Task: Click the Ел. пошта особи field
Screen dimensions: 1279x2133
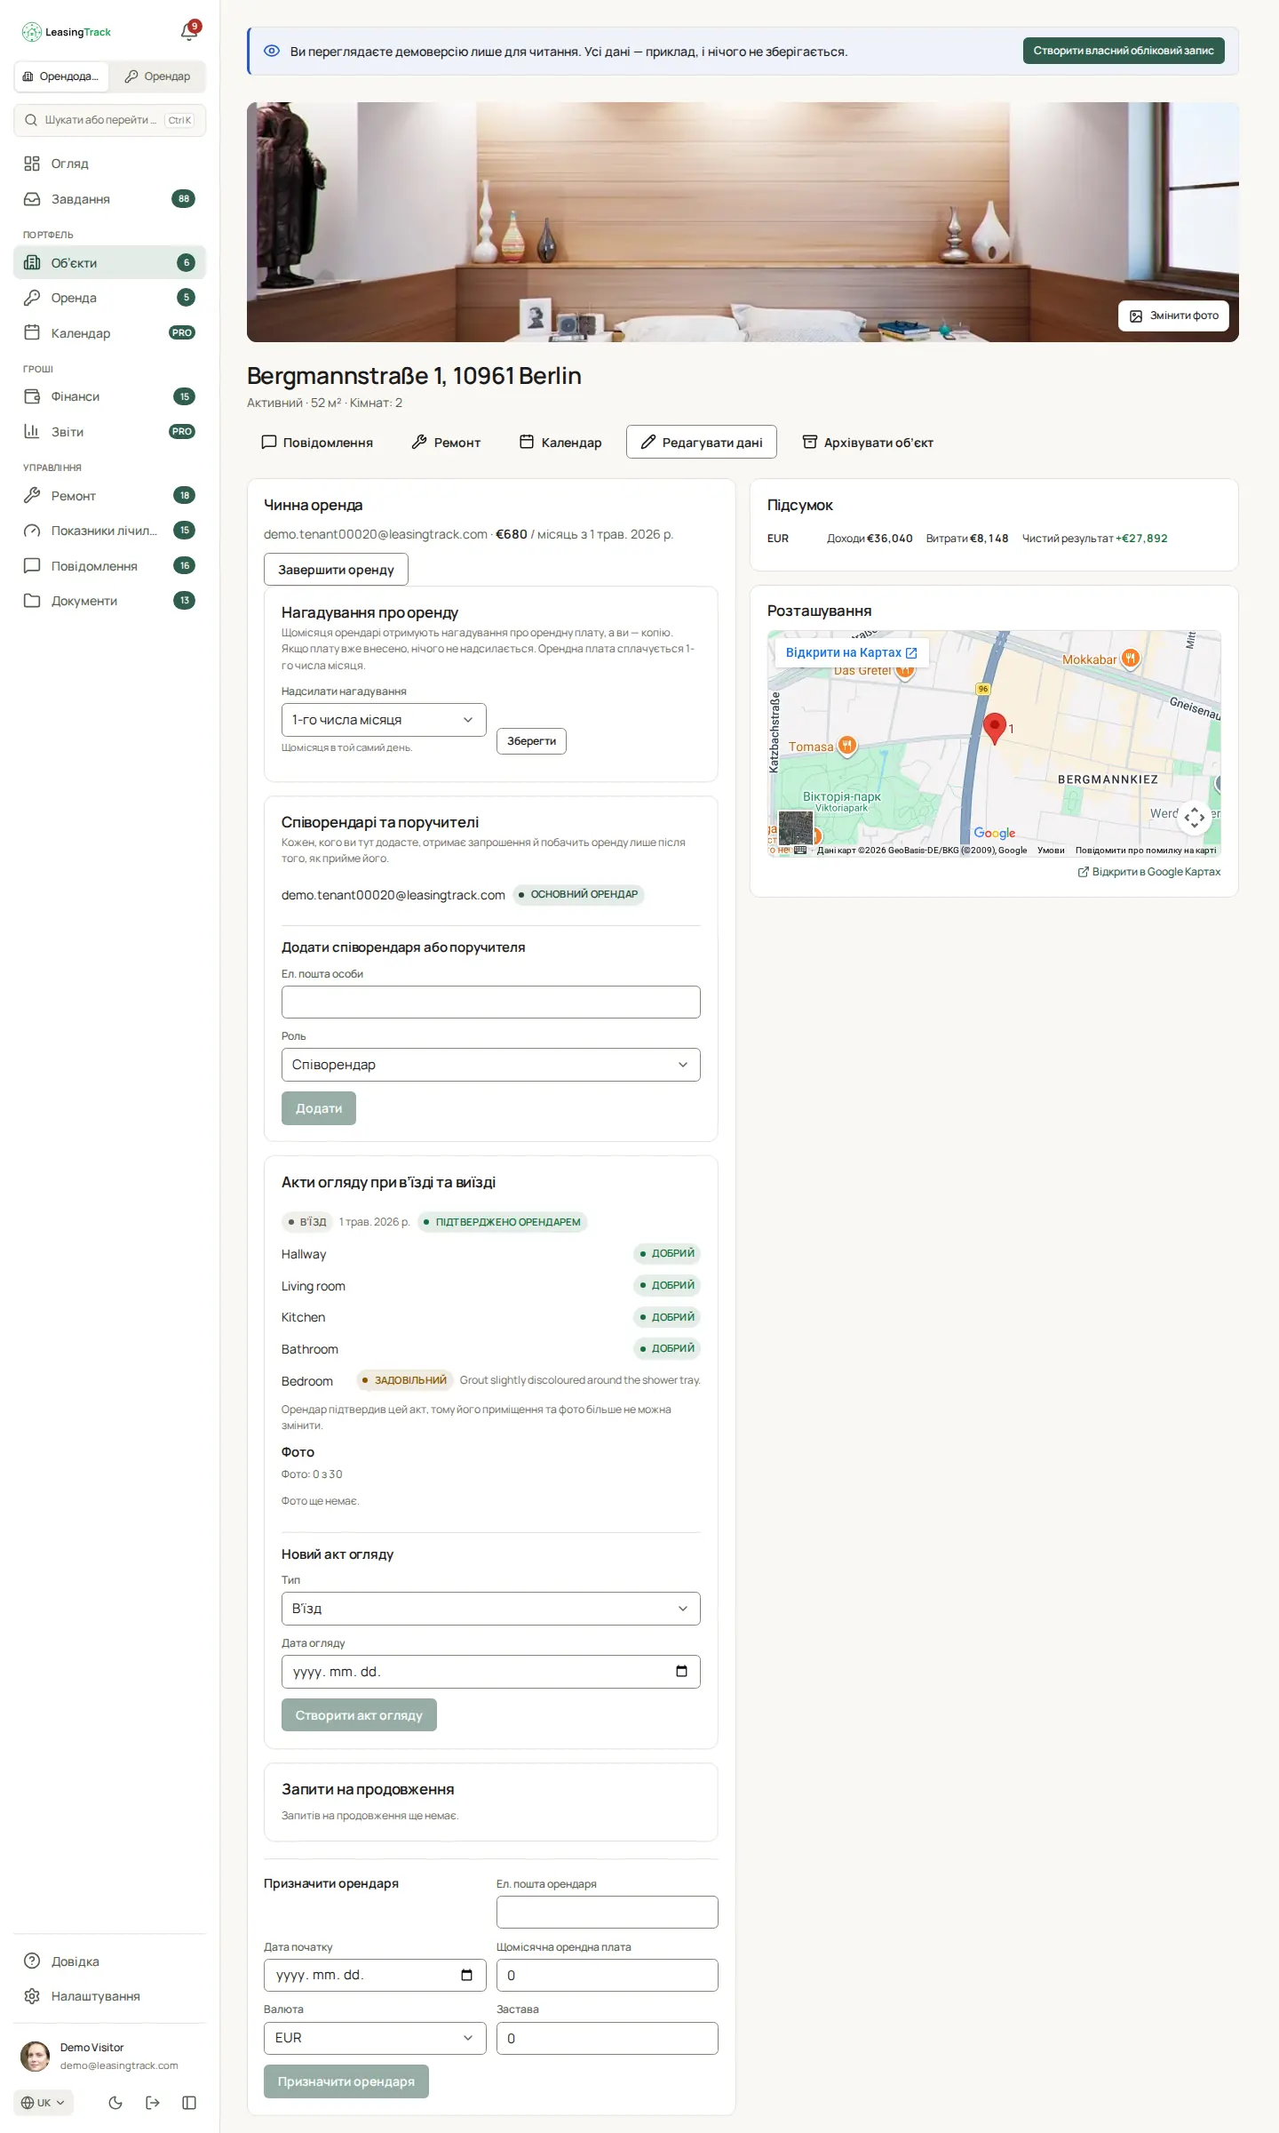Action: [x=491, y=1003]
